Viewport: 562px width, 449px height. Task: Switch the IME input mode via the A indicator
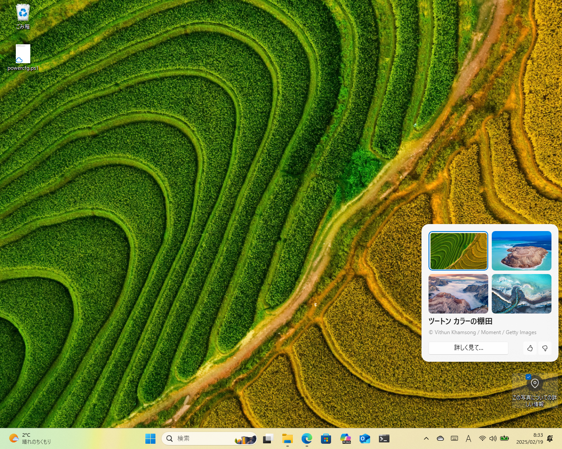click(468, 438)
